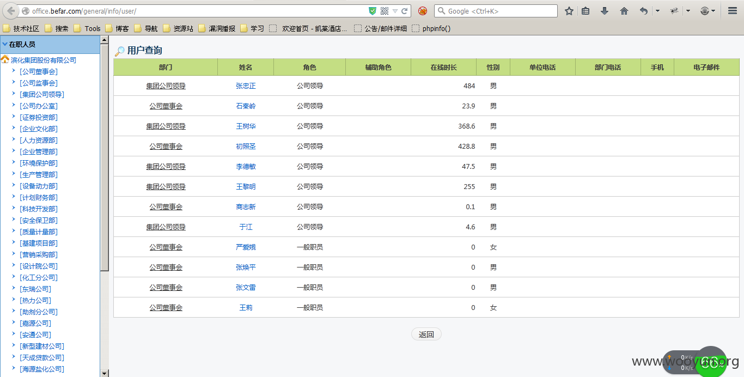Click the green shield security icon
The image size is (744, 377).
click(x=373, y=11)
